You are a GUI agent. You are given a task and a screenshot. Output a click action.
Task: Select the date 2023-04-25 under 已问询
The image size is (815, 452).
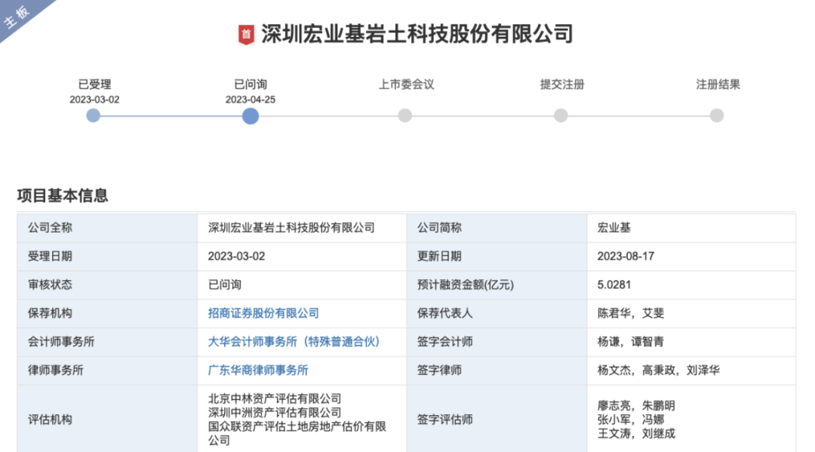pyautogui.click(x=251, y=100)
